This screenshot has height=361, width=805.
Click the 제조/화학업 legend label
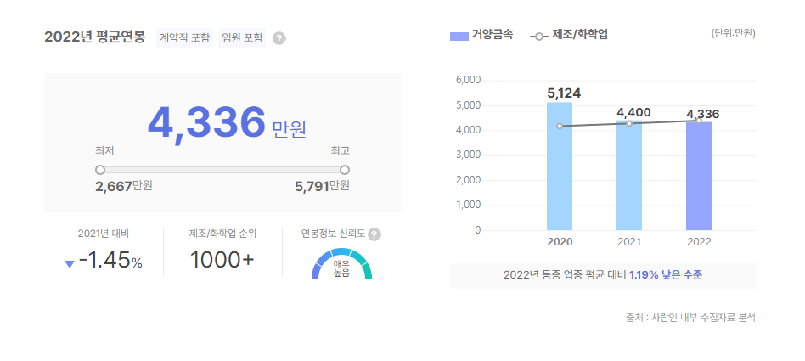coord(580,36)
